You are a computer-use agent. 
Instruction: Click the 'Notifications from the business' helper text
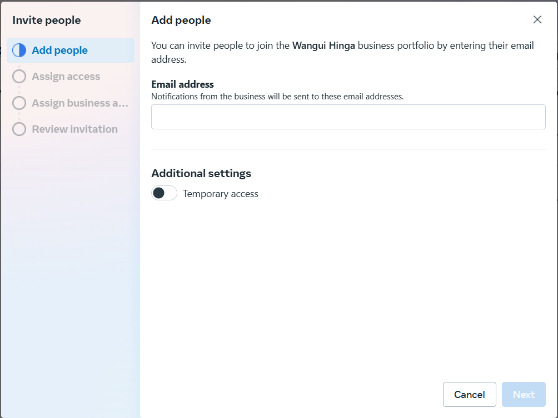click(x=277, y=97)
